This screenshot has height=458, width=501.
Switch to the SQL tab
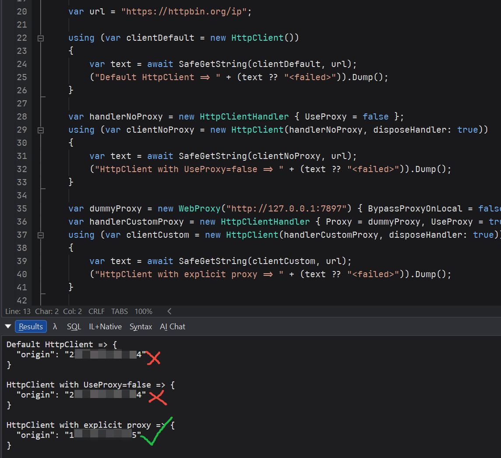pos(74,326)
